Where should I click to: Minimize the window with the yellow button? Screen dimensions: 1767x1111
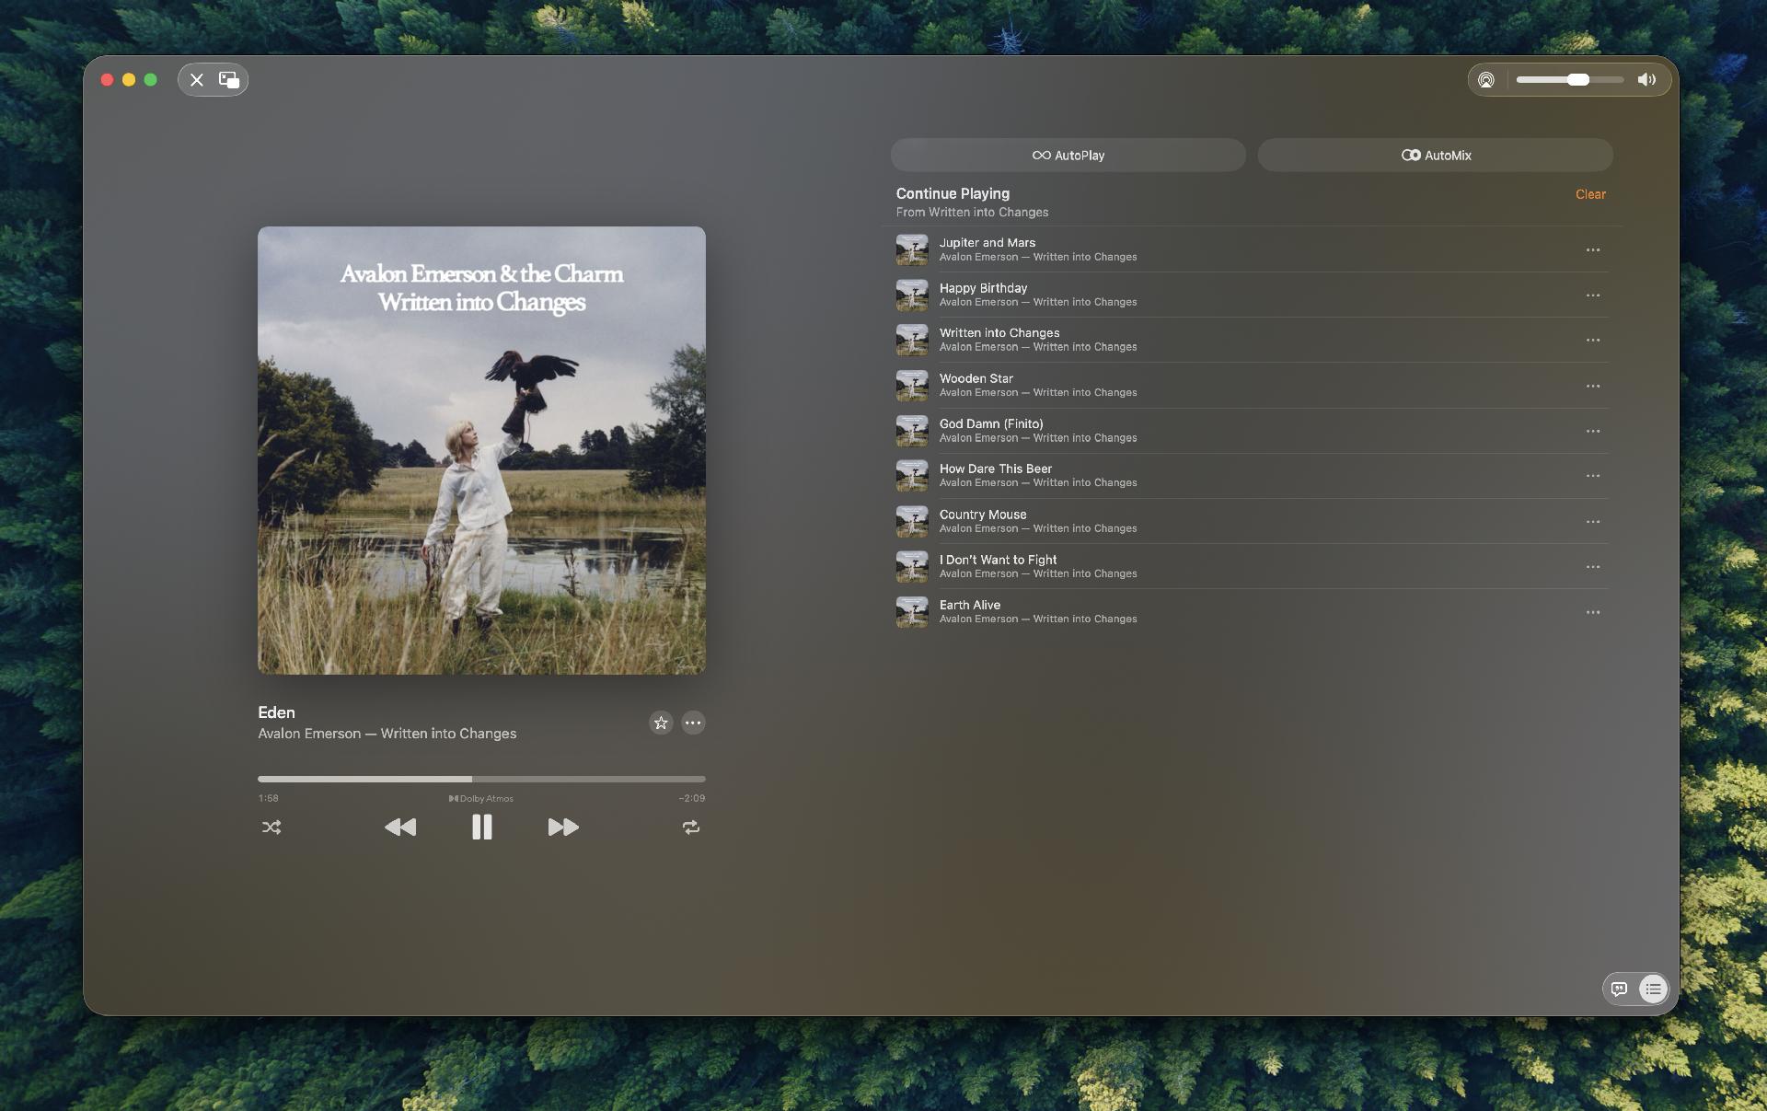pos(129,80)
